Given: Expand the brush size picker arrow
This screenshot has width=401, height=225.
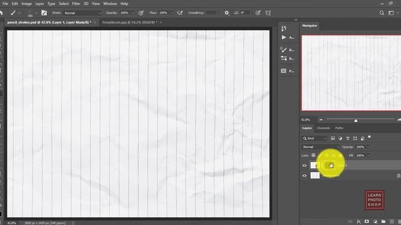Looking at the screenshot, I should point(36,13).
